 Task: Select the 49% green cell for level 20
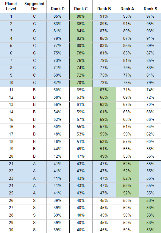(x=104, y=156)
